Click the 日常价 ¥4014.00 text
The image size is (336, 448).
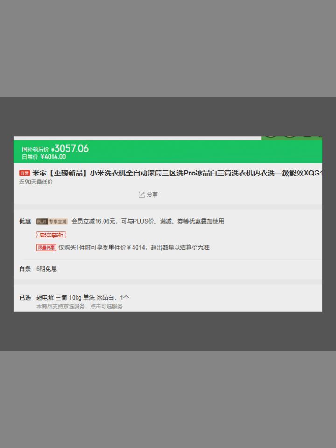[44, 157]
